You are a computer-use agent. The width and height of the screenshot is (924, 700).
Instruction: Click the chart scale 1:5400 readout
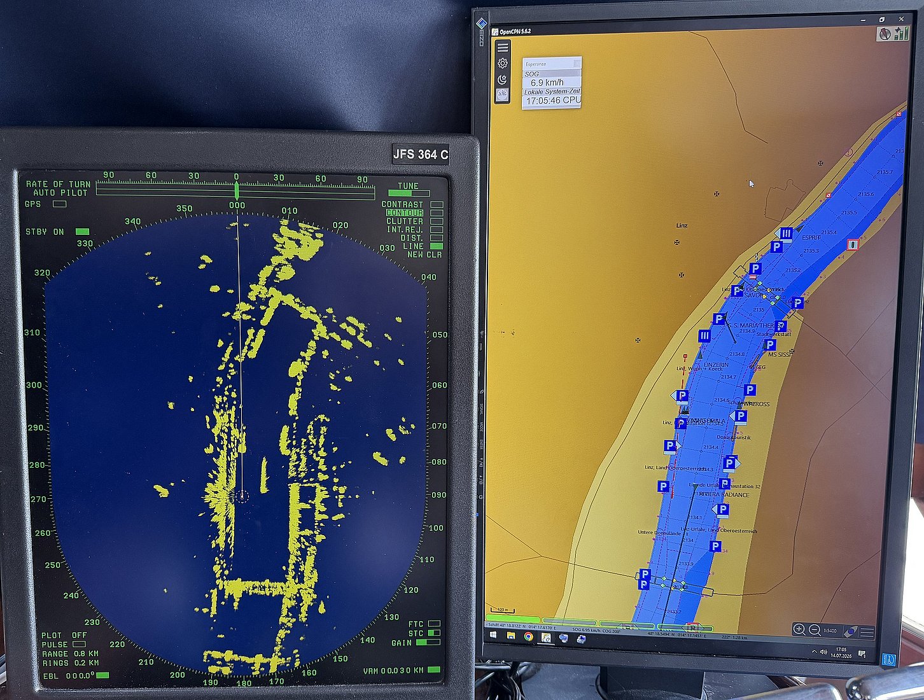[x=830, y=631]
